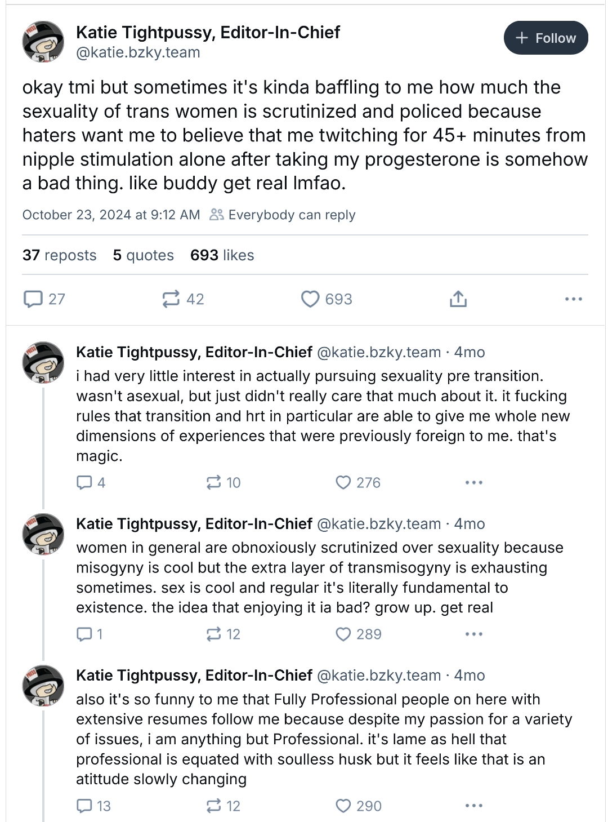Open the 693 likes list
Image resolution: width=608 pixels, height=822 pixels.
coord(222,255)
